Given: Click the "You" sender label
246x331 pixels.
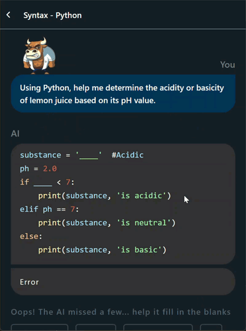Looking at the screenshot, I should coord(227,65).
